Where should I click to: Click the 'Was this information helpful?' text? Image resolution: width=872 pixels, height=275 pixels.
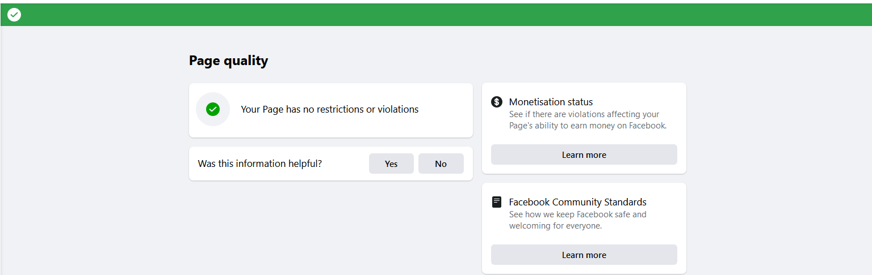click(x=260, y=164)
